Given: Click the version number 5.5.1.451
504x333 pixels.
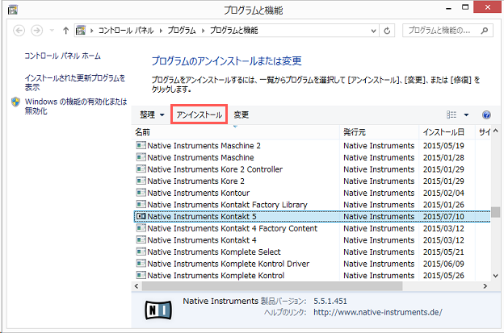Looking at the screenshot, I should click(x=330, y=302).
